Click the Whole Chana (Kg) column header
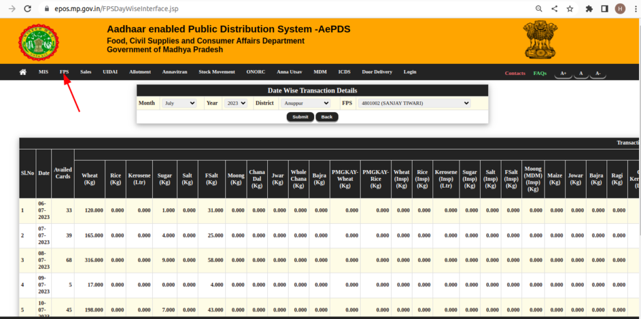This screenshot has height=319, width=641. tap(299, 179)
